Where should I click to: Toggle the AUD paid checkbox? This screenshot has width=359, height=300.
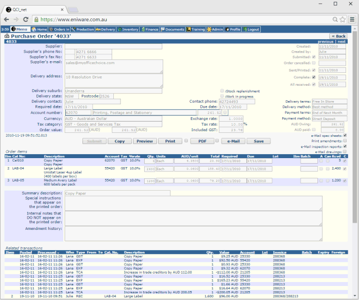(x=314, y=130)
